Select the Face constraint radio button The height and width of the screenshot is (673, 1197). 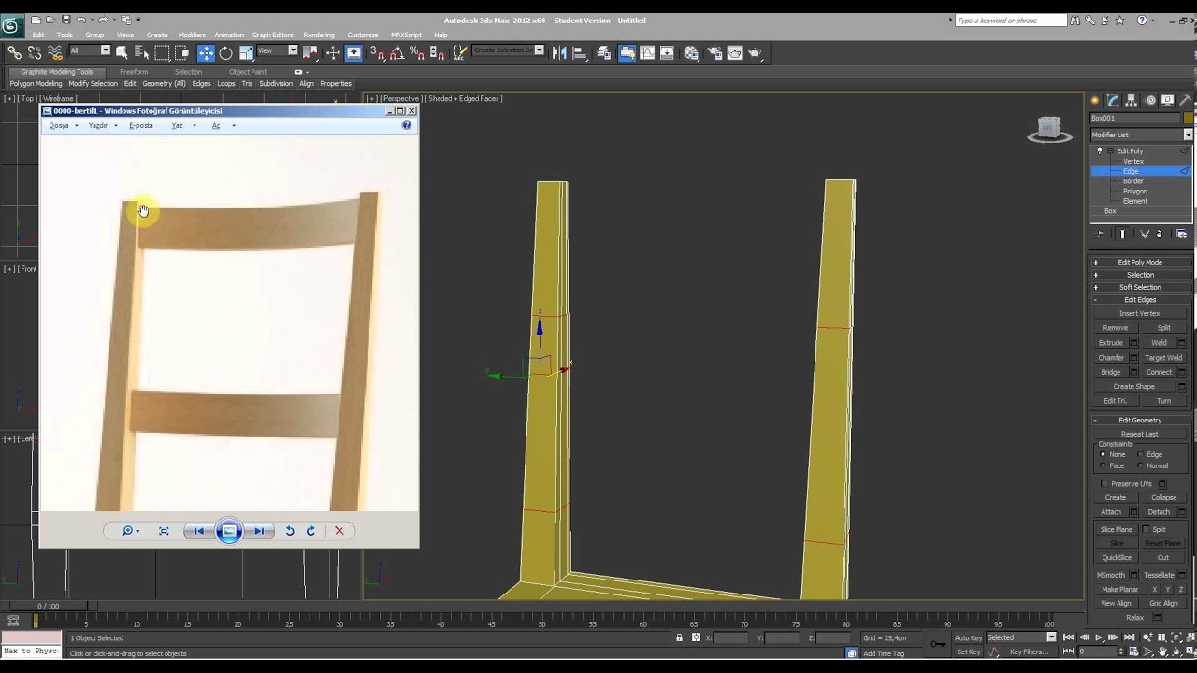coord(1103,465)
